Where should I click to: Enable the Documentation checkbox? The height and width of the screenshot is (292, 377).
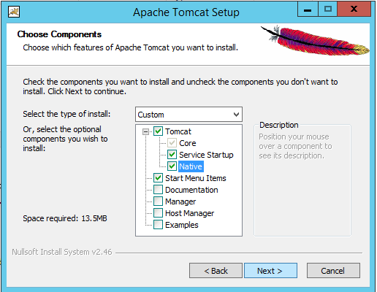point(158,190)
